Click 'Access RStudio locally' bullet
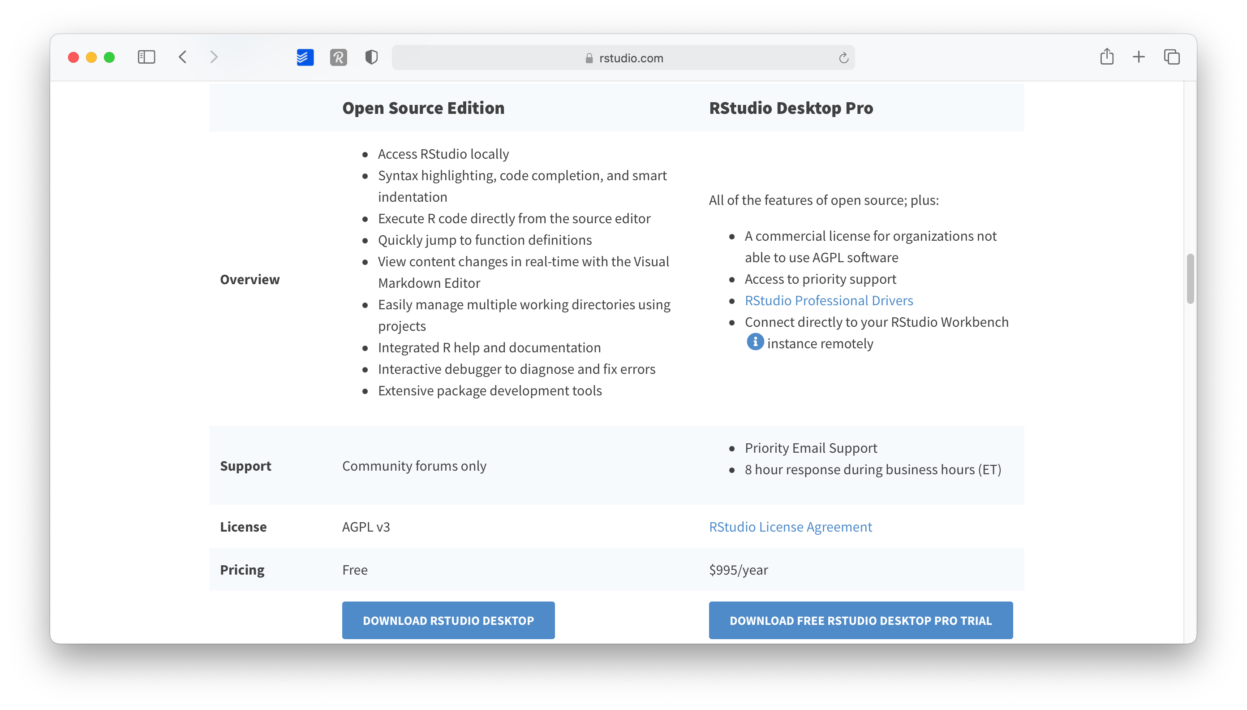Viewport: 1247px width, 710px height. [443, 154]
